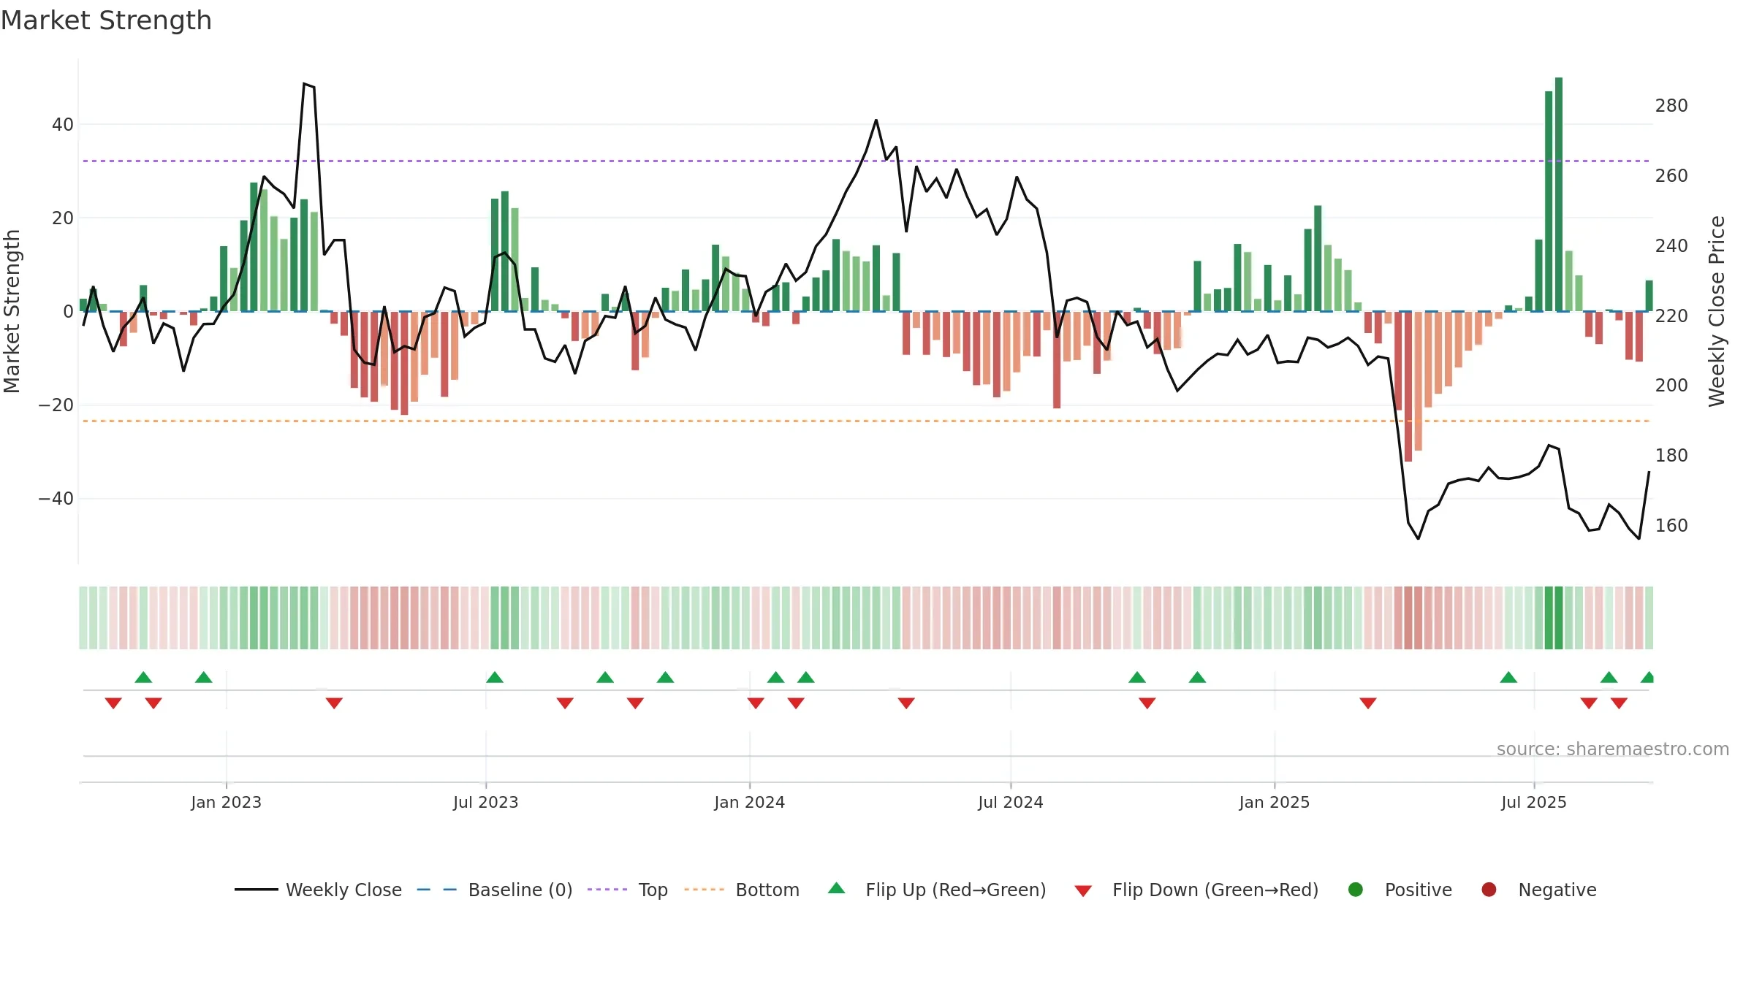Click the 180 tick on the price axis
Image resolution: width=1754 pixels, height=986 pixels.
click(x=1672, y=456)
